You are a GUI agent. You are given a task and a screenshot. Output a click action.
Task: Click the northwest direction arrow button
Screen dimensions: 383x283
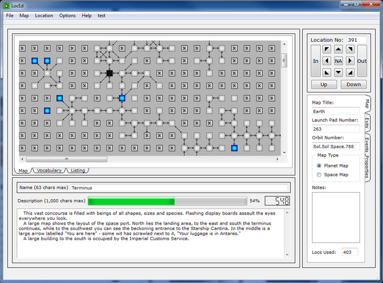(327, 49)
